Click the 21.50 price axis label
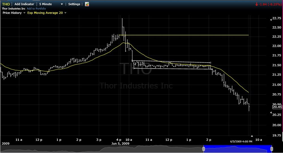Viewport: 283px width, 153px height. point(277,65)
